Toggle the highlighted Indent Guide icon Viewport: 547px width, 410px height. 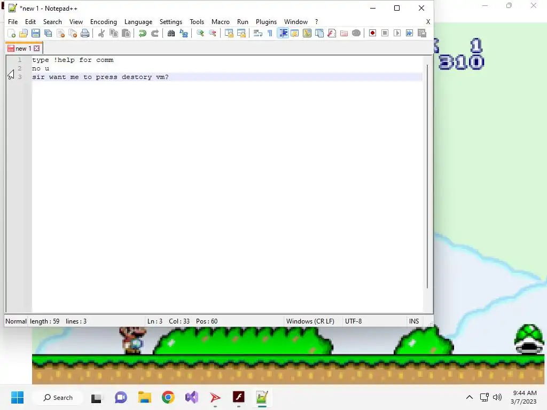click(x=283, y=34)
